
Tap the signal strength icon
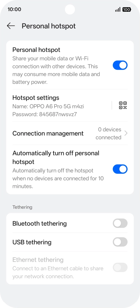118,9
